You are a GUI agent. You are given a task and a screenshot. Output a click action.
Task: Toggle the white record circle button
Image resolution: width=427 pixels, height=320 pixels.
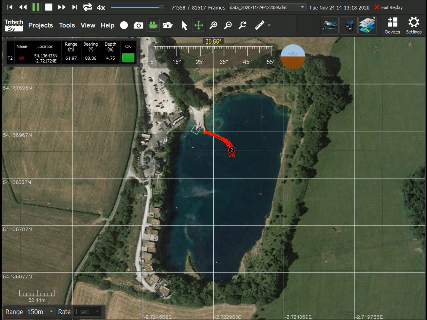click(124, 25)
